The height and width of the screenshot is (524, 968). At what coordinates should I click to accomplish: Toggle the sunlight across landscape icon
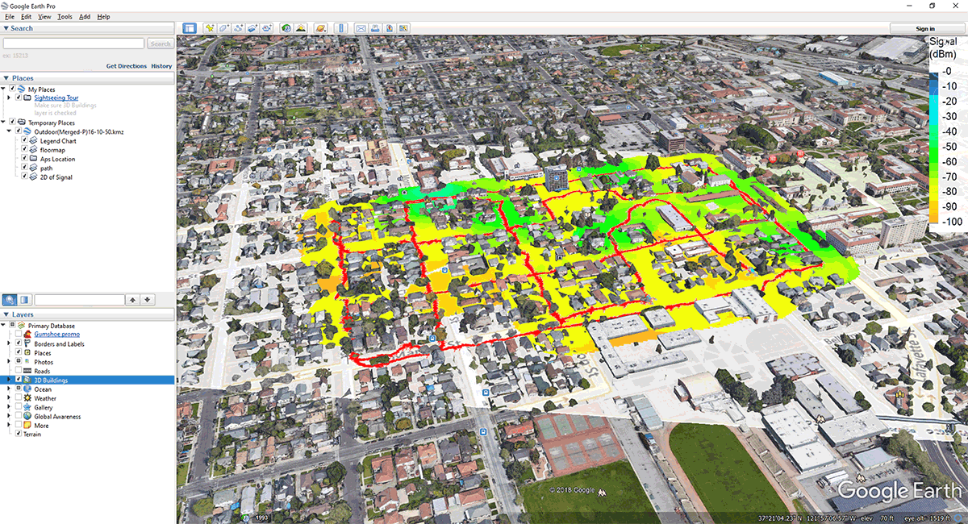[x=300, y=28]
